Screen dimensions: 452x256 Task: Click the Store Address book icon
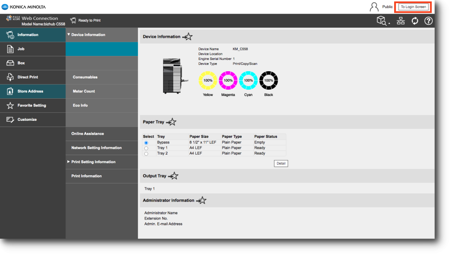(x=10, y=91)
